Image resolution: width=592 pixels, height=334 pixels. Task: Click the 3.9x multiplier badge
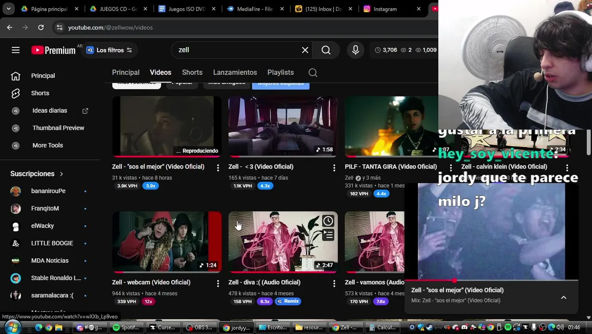click(151, 186)
